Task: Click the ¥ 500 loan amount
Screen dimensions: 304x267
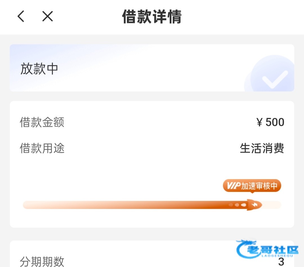Action: [271, 123]
